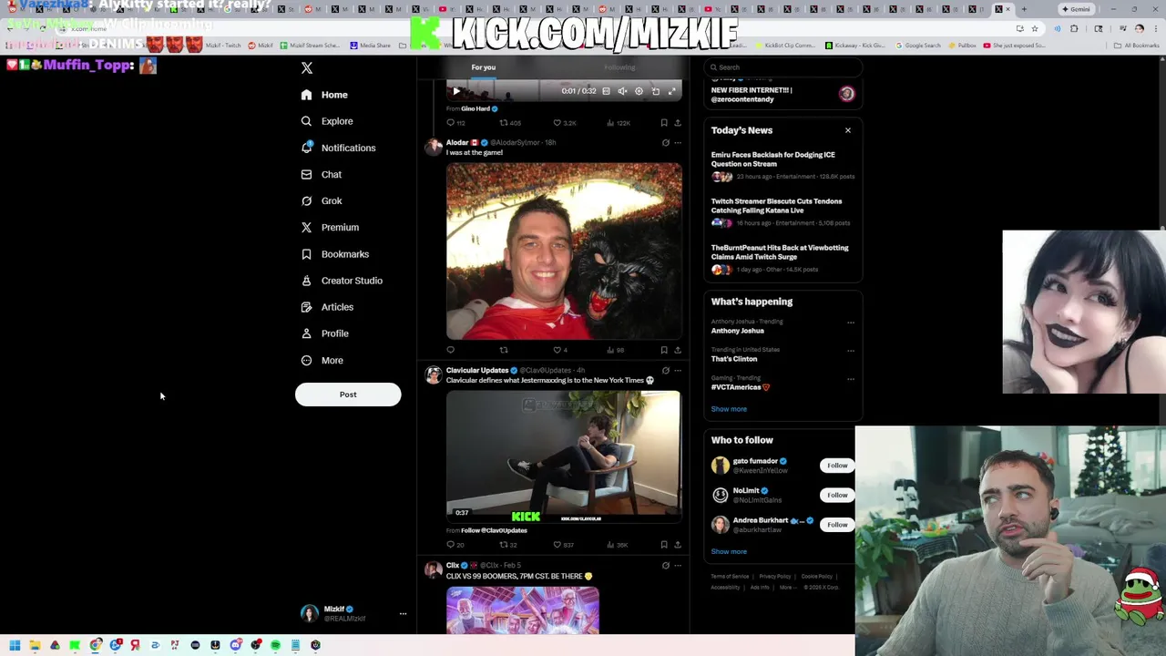Viewport: 1166px width, 656px height.
Task: Click the X logo in the sidebar
Action: pos(307,68)
